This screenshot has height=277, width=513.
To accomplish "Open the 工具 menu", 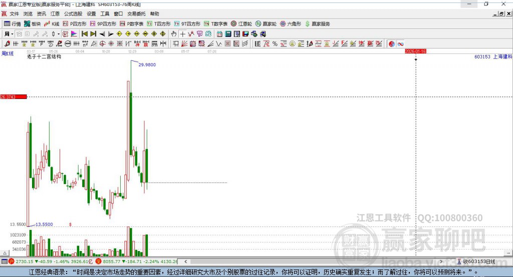I will tap(105, 13).
